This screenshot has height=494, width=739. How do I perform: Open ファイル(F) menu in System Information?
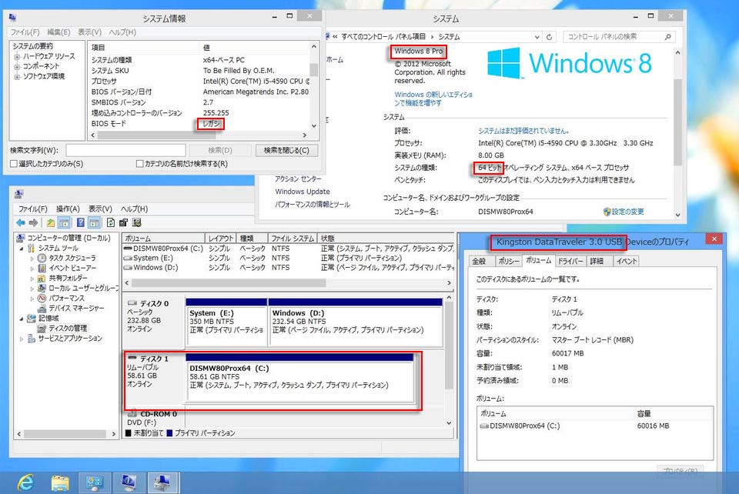click(25, 32)
